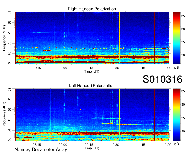Click the 50 MHz label on bottom plot
Viewport: 188px width, 153px height.
pyautogui.click(x=10, y=109)
